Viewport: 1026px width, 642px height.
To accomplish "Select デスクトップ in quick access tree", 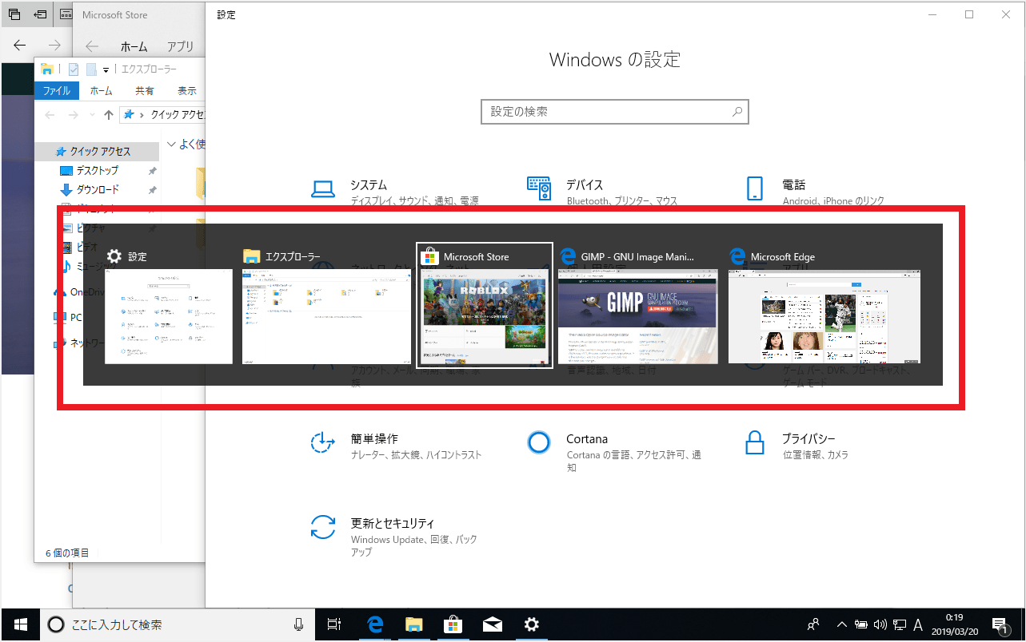I will pos(97,170).
